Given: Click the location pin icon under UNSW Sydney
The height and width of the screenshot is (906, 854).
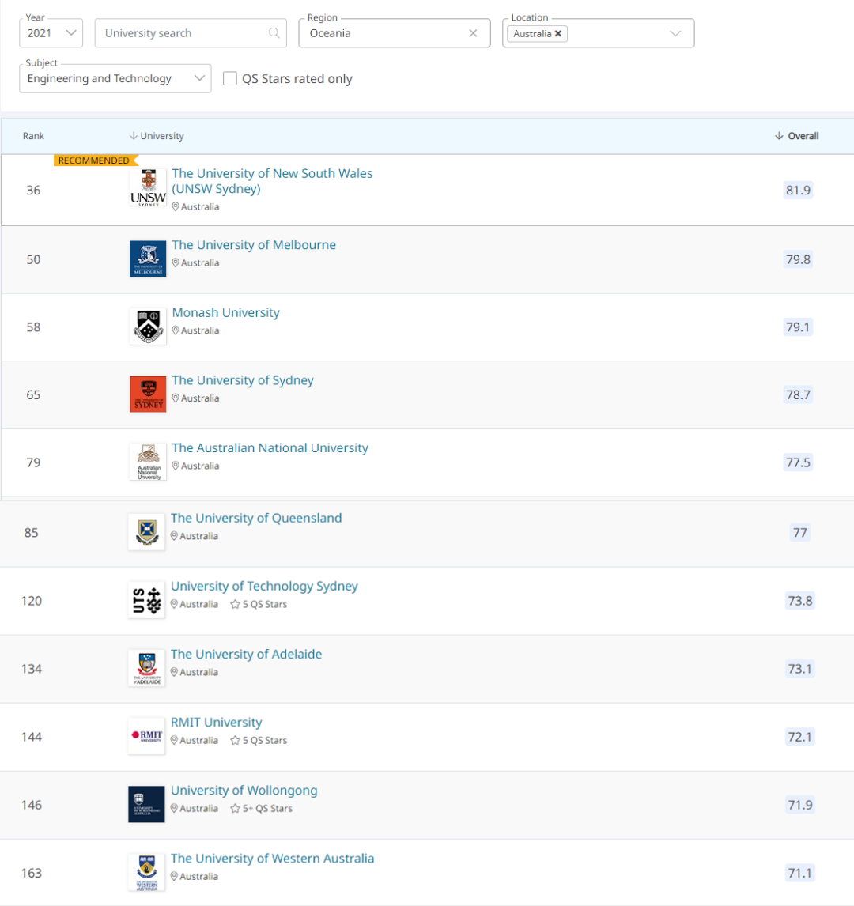Looking at the screenshot, I should tap(176, 206).
